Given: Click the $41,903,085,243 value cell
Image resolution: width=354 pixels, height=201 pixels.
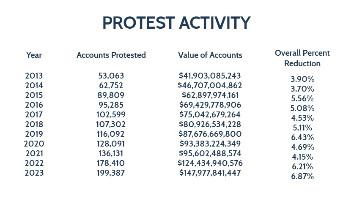Looking at the screenshot, I should (x=210, y=76).
